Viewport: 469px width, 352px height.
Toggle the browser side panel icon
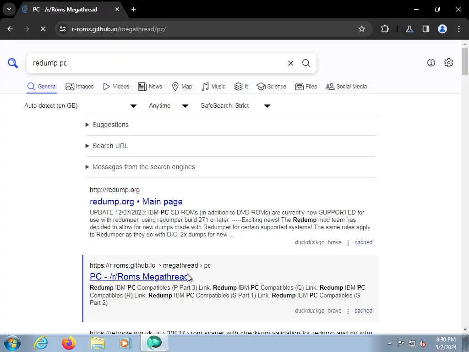425,29
